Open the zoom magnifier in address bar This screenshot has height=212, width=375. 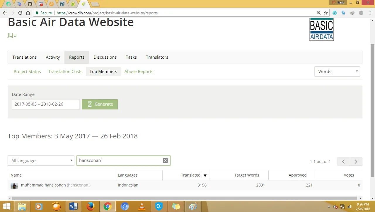pyautogui.click(x=319, y=13)
